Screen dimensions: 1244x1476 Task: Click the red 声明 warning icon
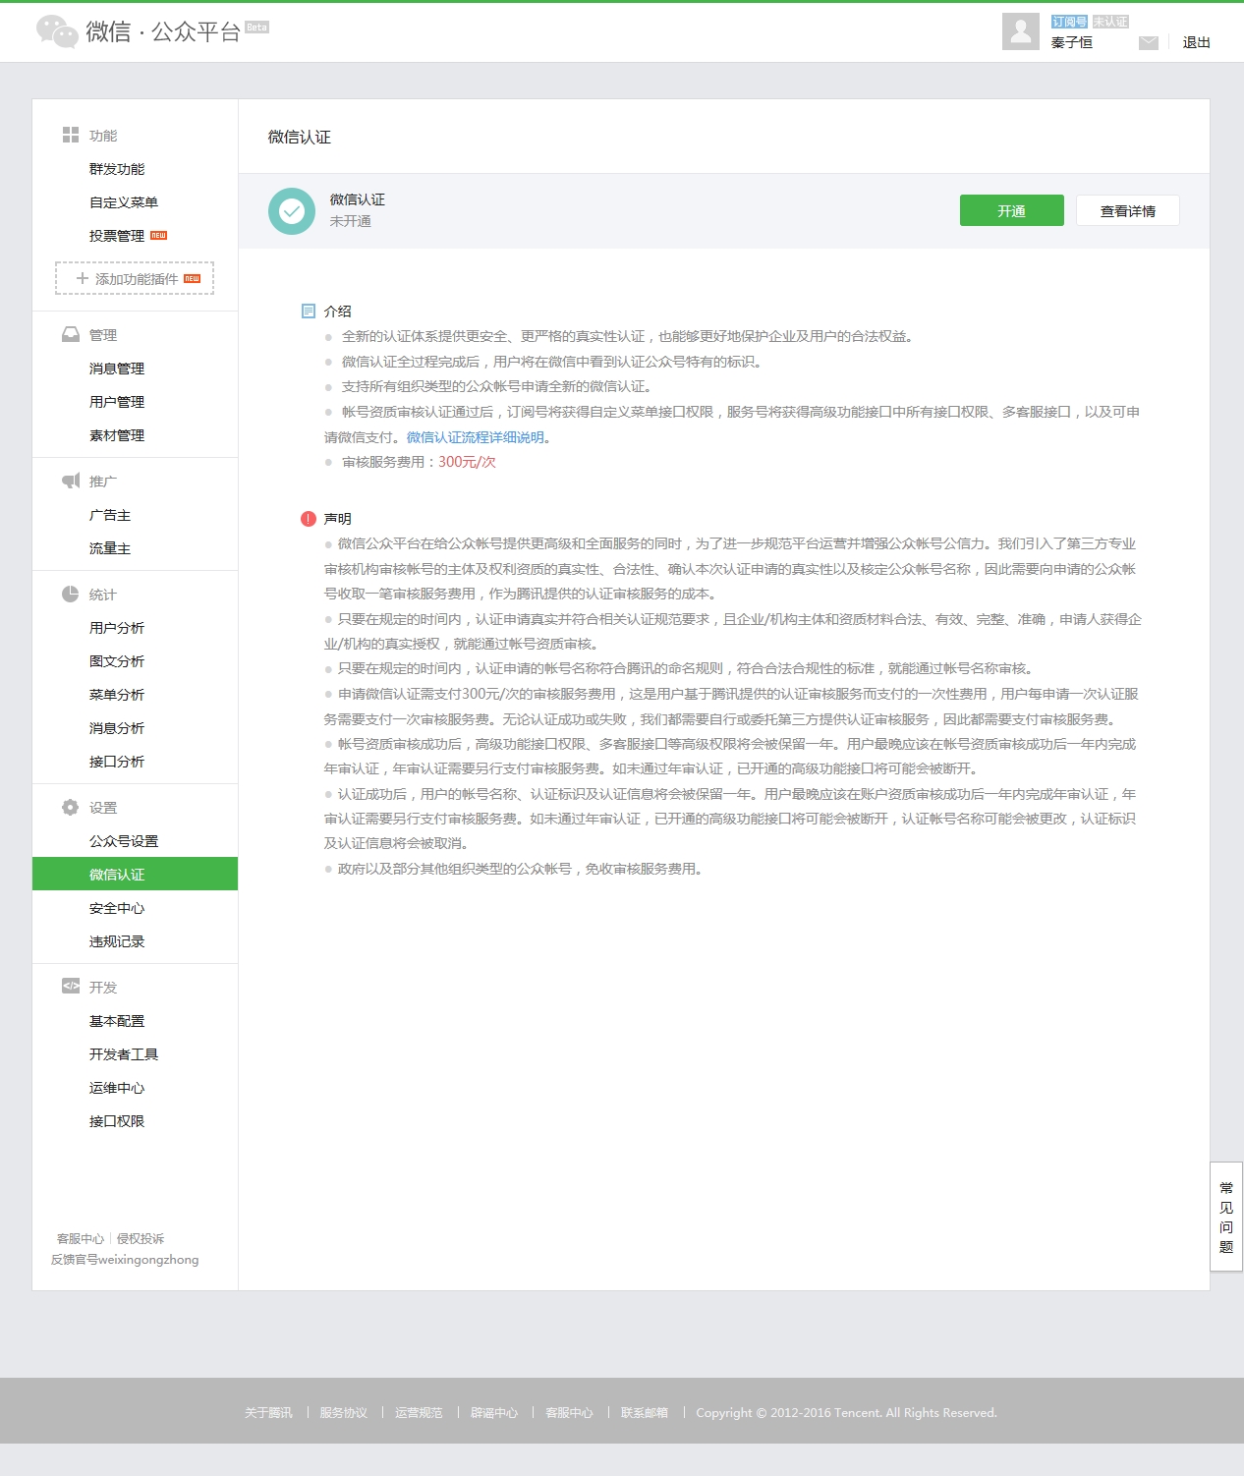309,519
